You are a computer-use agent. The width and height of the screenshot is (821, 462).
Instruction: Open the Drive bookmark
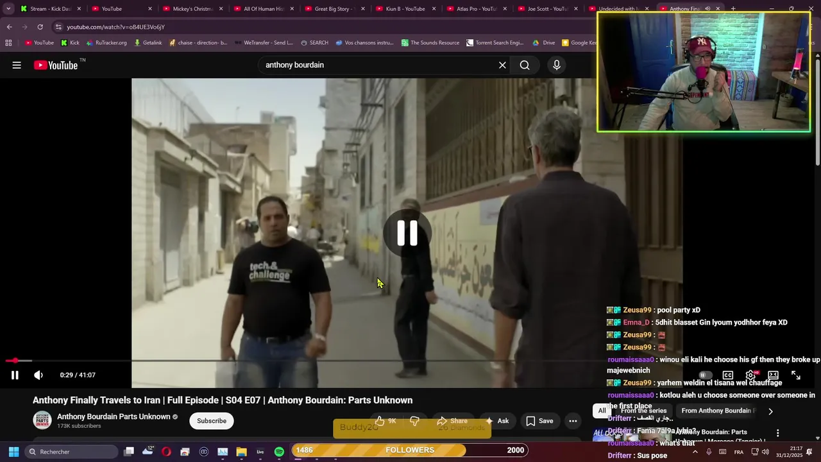544,43
